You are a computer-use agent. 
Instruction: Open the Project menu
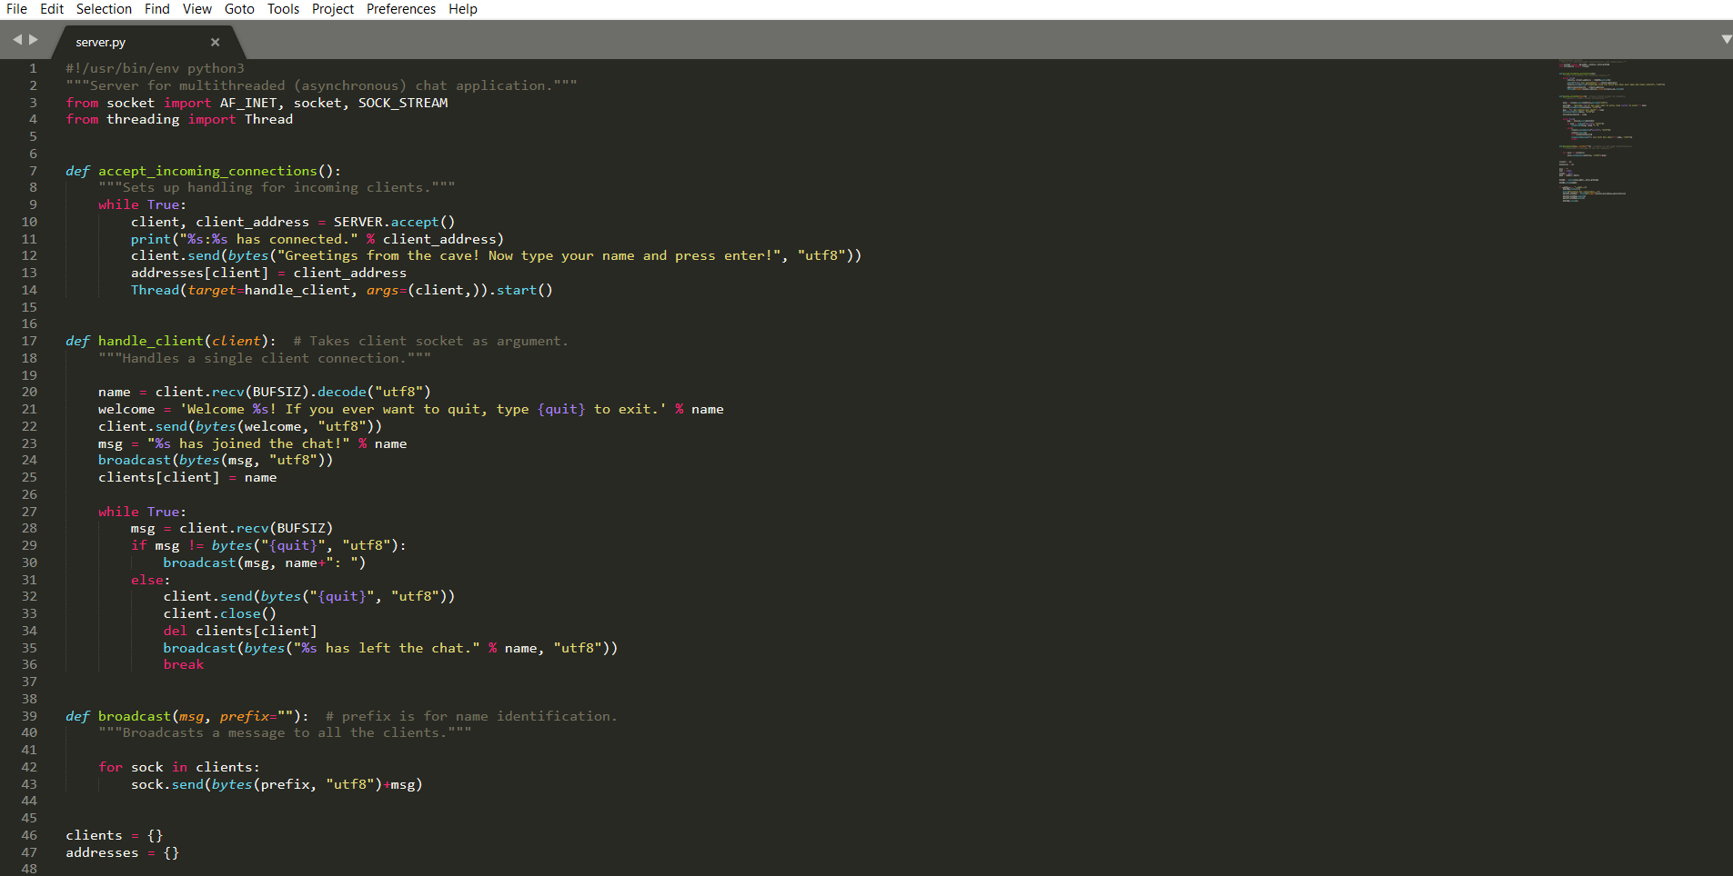[x=332, y=8]
